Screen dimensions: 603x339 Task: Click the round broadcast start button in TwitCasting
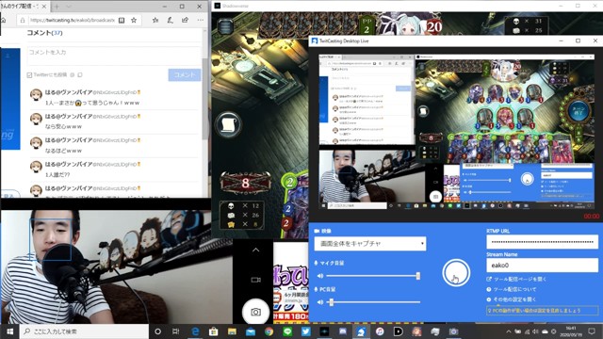click(456, 272)
